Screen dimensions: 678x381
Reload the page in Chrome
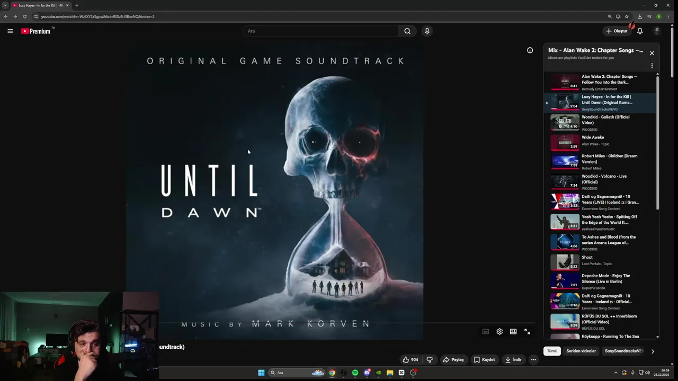[24, 16]
